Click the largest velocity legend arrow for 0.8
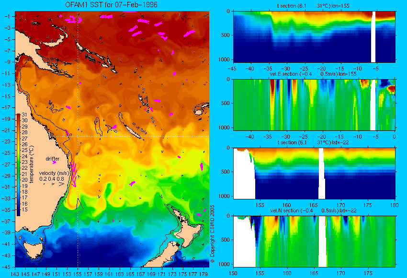 61,184
